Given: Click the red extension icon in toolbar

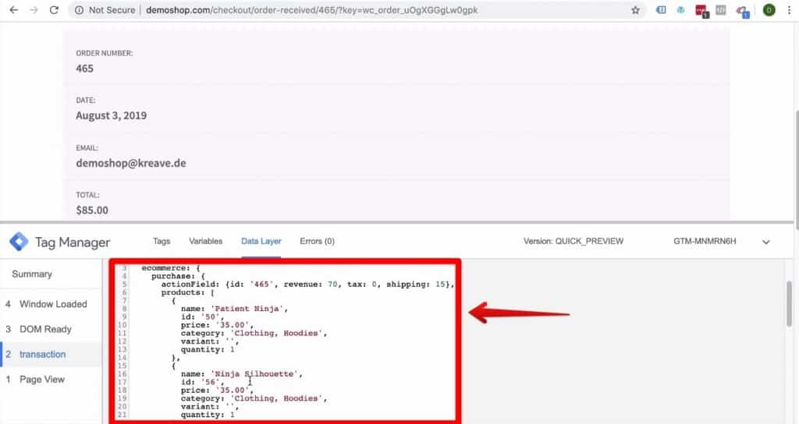Looking at the screenshot, I should point(701,10).
